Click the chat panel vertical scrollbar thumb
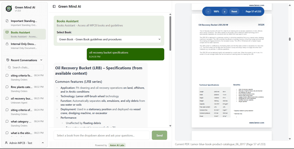Image resolution: width=294 pixels, height=149 pixels. click(170, 33)
